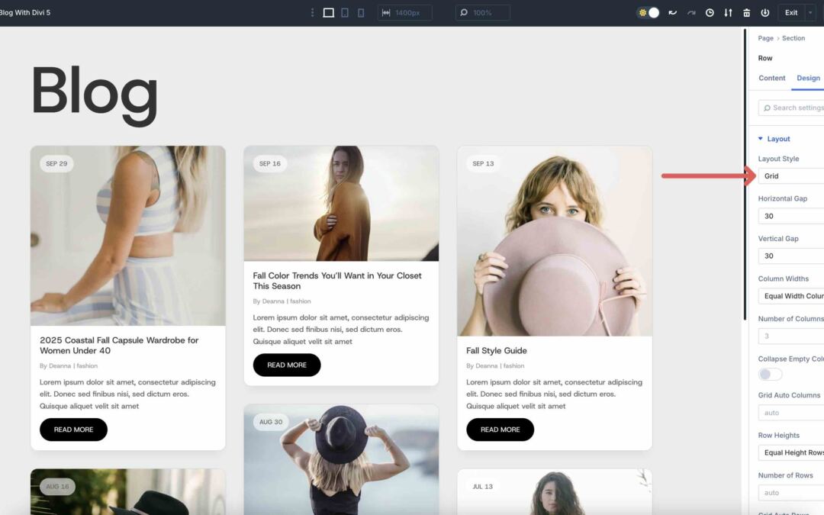Image resolution: width=824 pixels, height=515 pixels.
Task: Switch to tablet preview mode
Action: pyautogui.click(x=344, y=12)
